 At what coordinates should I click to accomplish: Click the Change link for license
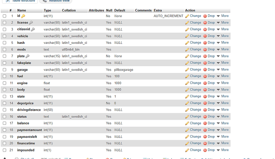tap(195, 23)
